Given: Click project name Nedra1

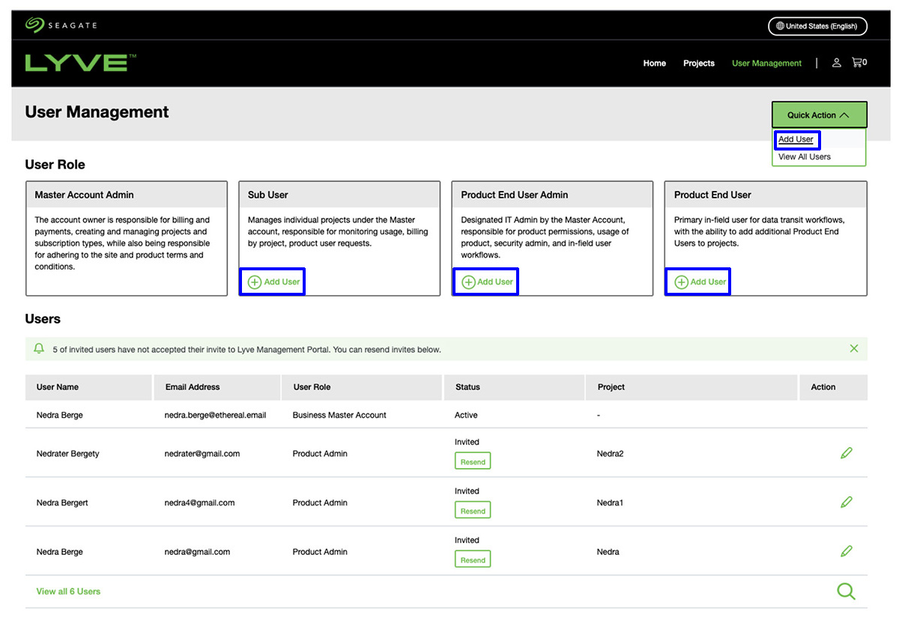Looking at the screenshot, I should [610, 503].
